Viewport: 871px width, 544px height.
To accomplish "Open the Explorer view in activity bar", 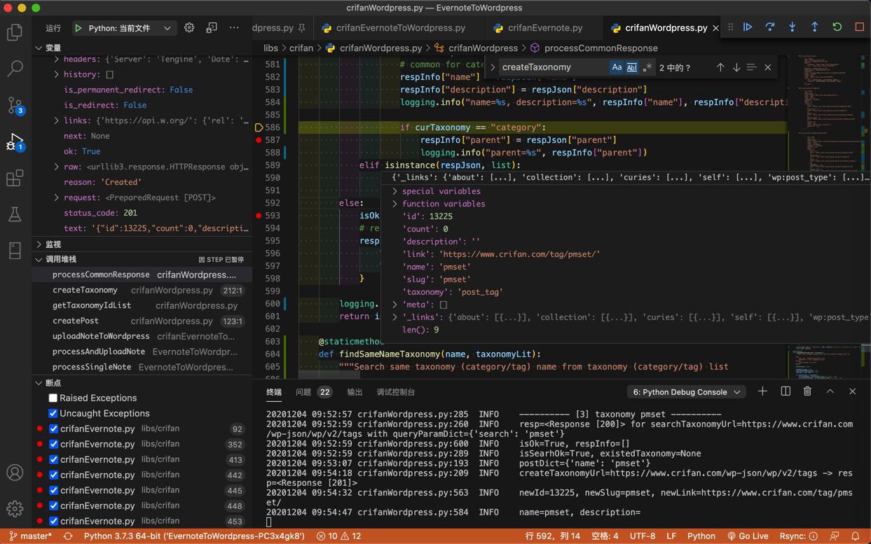I will 15,32.
